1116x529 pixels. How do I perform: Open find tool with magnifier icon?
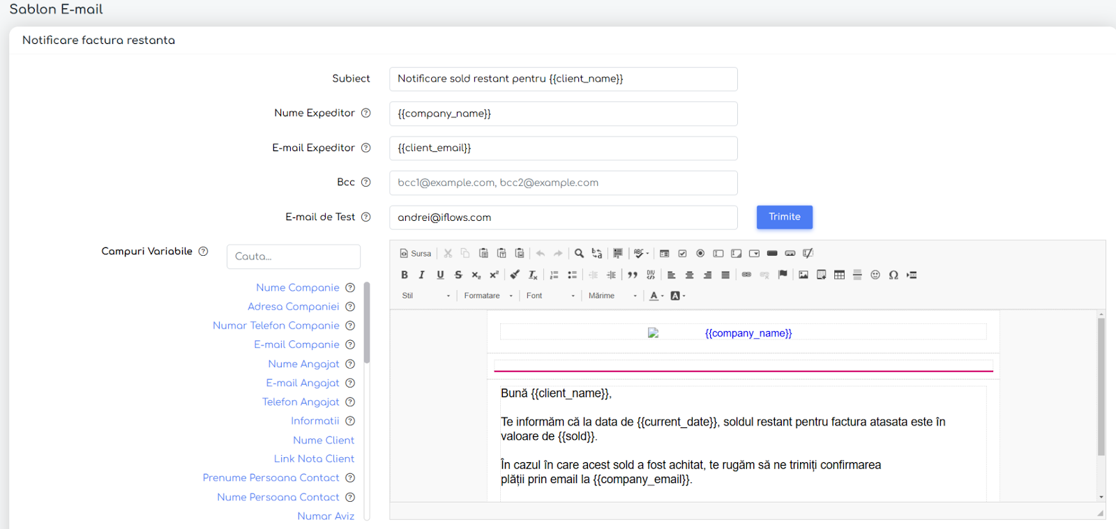[x=579, y=253]
